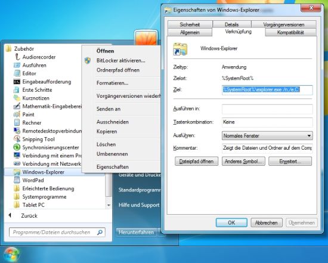Click the user account picture thumbnail
Screen dimensions: 328x263
146,38
